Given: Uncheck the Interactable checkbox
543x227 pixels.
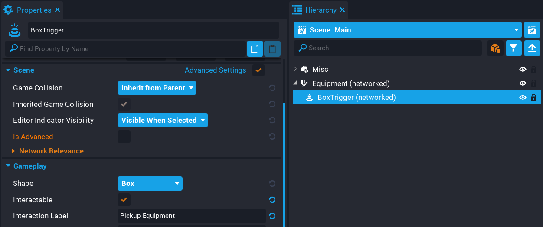Looking at the screenshot, I should pyautogui.click(x=124, y=200).
